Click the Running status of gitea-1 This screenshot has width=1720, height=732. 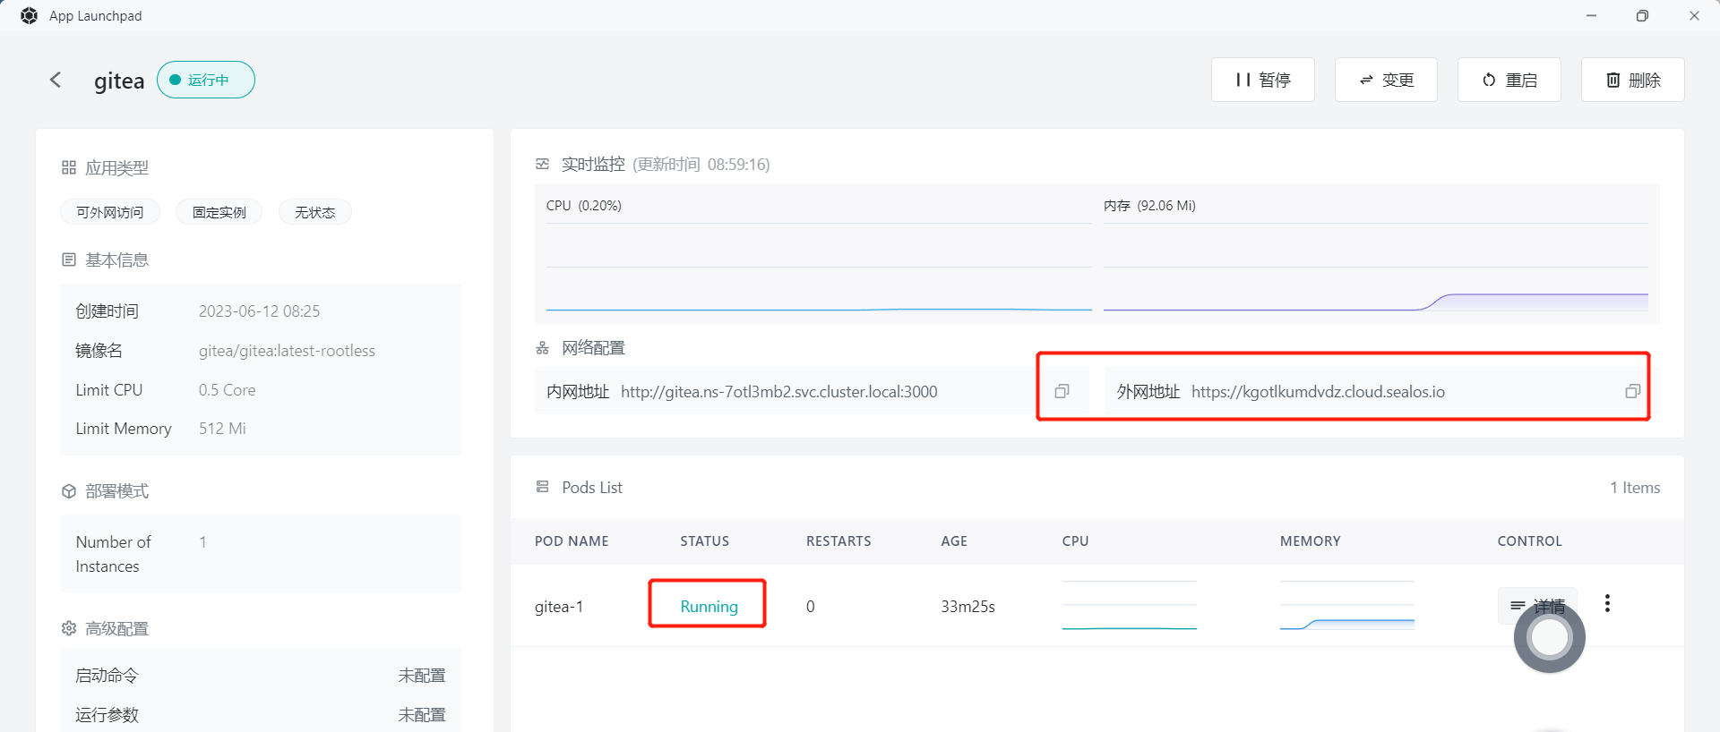point(709,607)
